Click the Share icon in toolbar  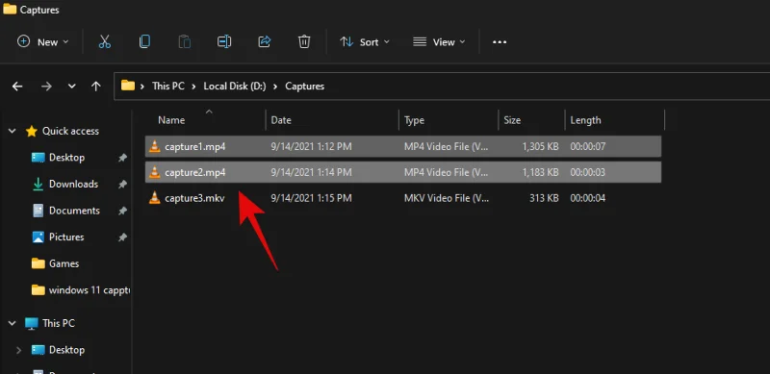click(x=264, y=41)
